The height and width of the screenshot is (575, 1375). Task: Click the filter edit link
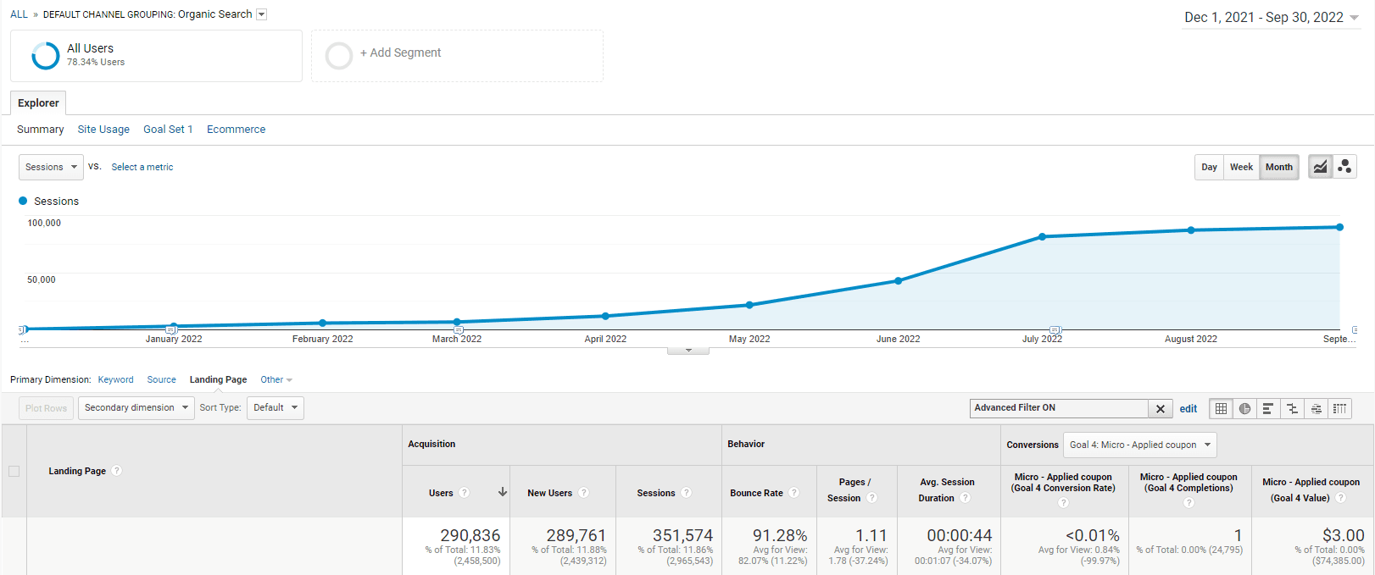1189,409
